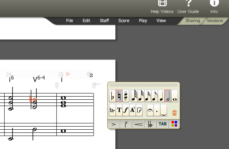Image resolution: width=229 pixels, height=149 pixels.
Task: Toggle the natural accidental
Action: pos(119,96)
